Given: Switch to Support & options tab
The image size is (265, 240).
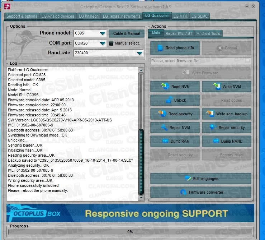Looking at the screenshot, I should 22,16.
